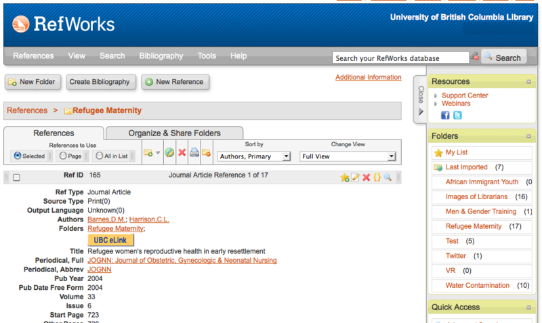
Task: Click the curly braces cite icon
Action: tap(377, 177)
